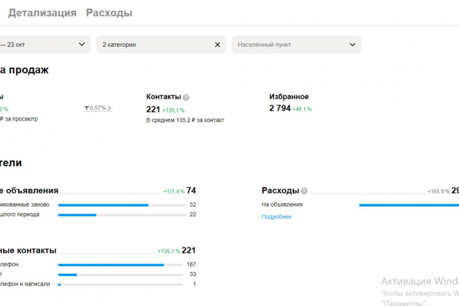Click the Избранное heading
Viewport: 459px width, 306px height.
pyautogui.click(x=289, y=96)
